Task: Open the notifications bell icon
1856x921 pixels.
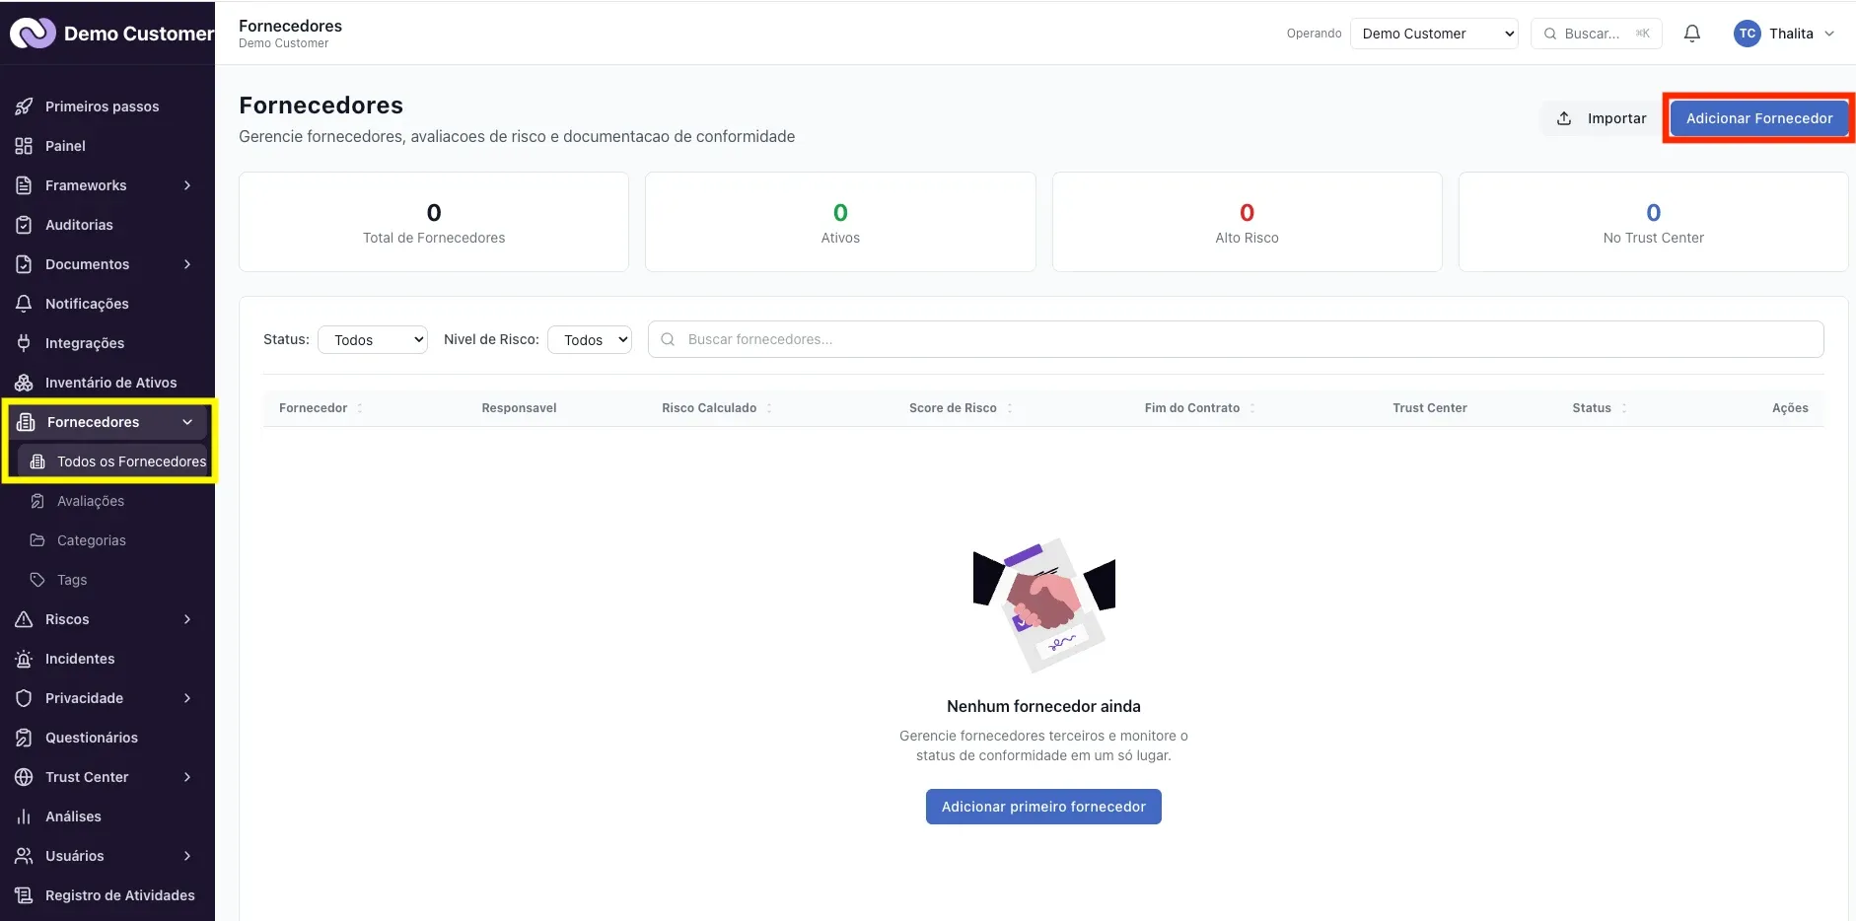Action: 1692,34
